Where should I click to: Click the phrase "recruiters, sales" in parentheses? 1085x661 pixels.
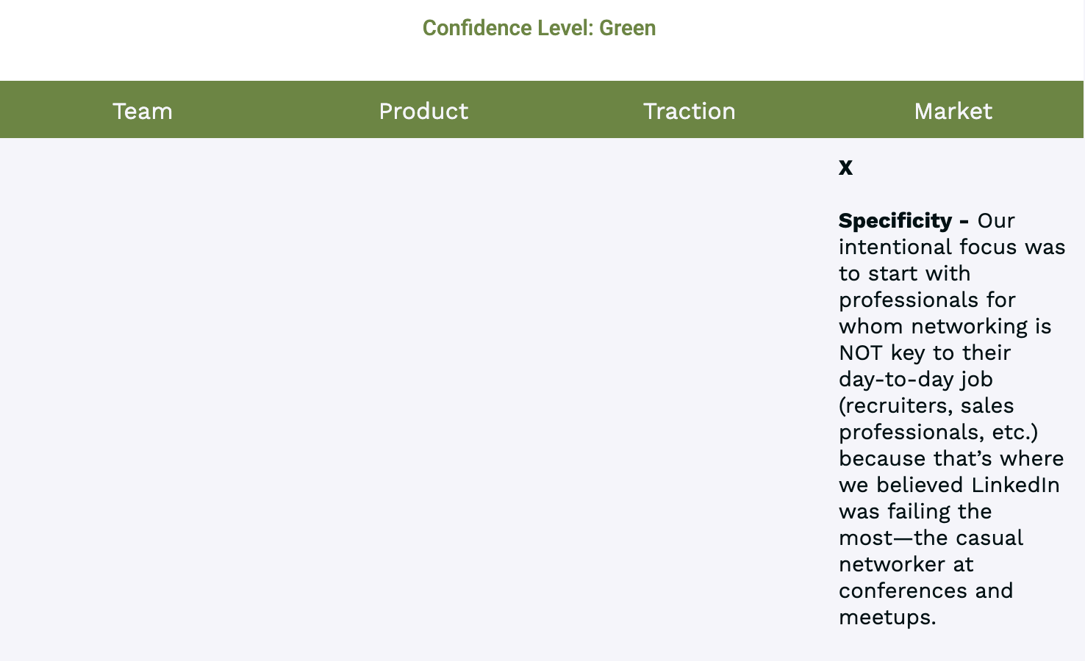coord(926,405)
